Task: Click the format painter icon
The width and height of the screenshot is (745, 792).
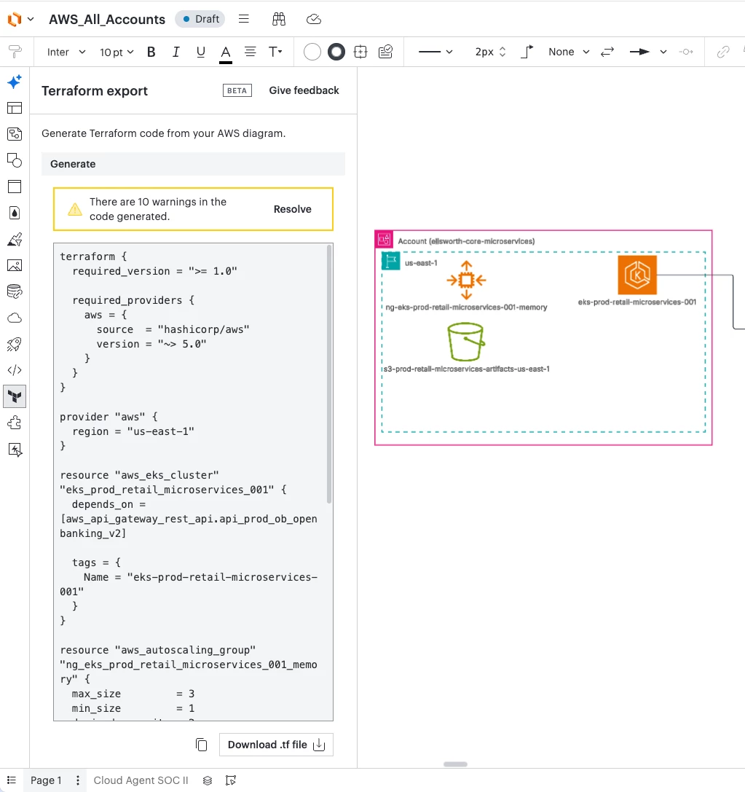Action: point(15,52)
